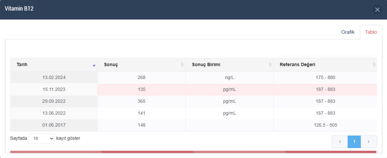
Task: Toggle sort icon on Sonuç Birimi column
Action: [270, 65]
